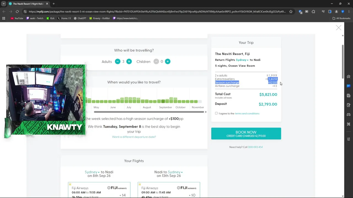The height and width of the screenshot is (198, 353).
Task: Open the browser profile avatar
Action: pyautogui.click(x=336, y=12)
